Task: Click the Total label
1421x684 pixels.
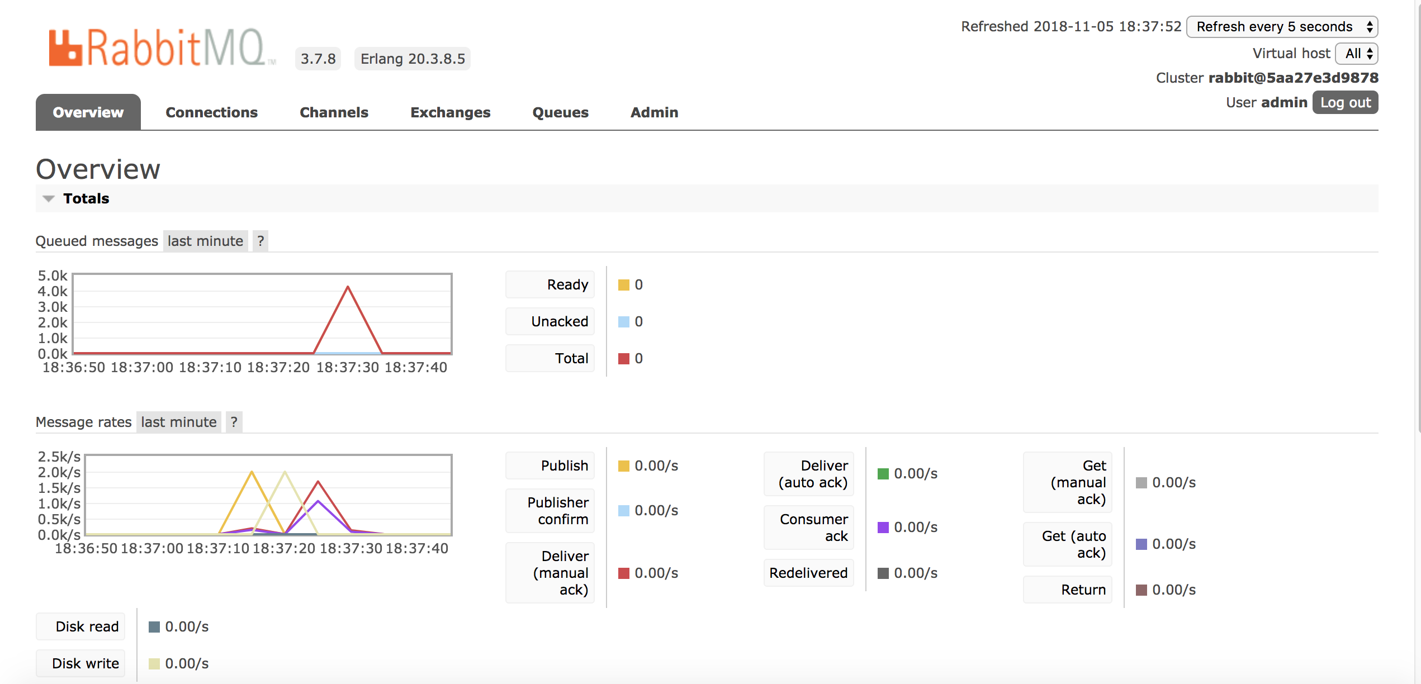Action: [x=550, y=358]
